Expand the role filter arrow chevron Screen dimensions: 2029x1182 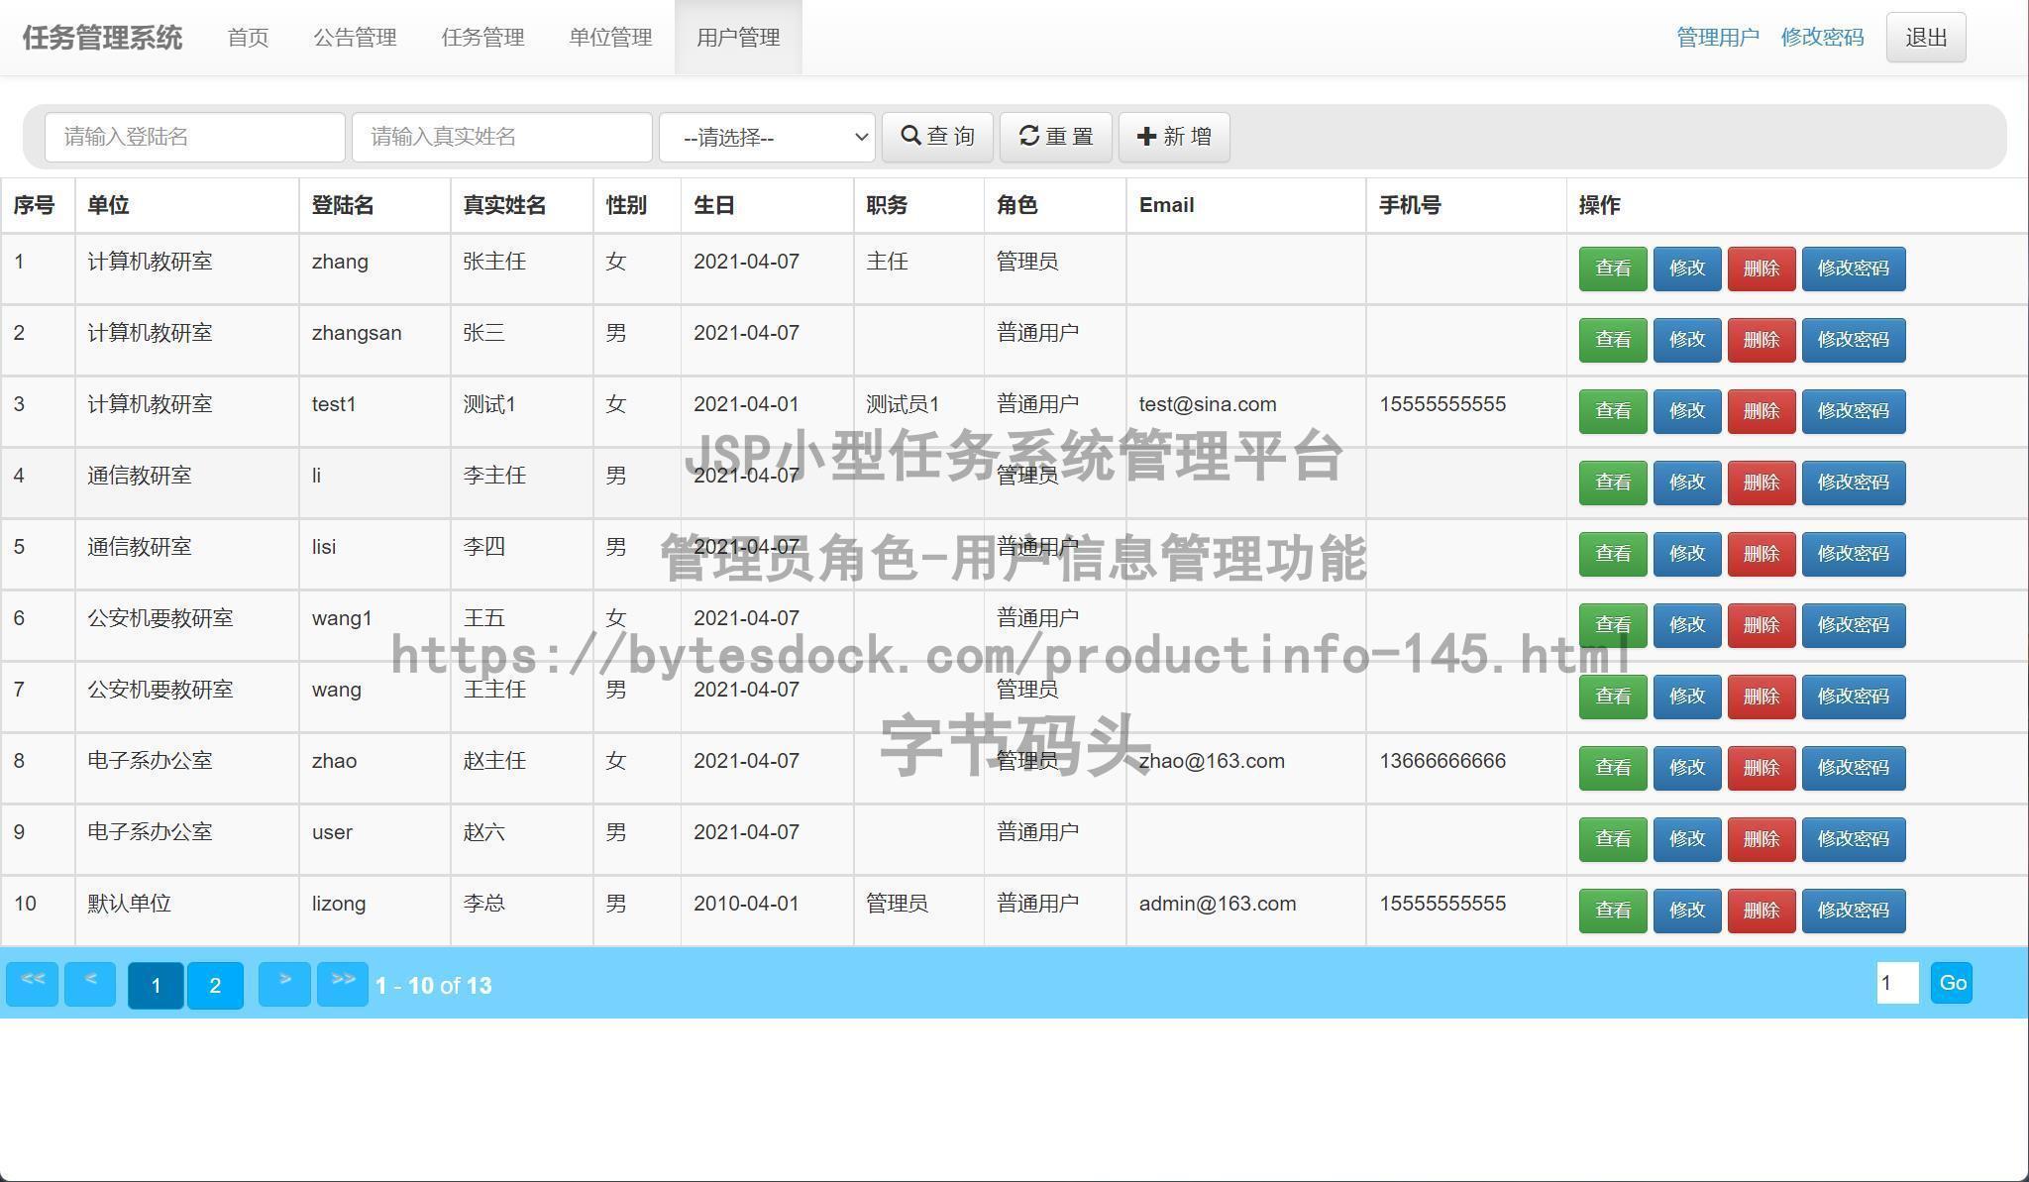tap(860, 137)
